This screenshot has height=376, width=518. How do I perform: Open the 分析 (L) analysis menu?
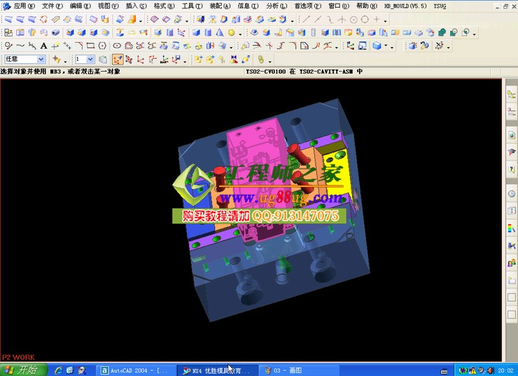276,6
